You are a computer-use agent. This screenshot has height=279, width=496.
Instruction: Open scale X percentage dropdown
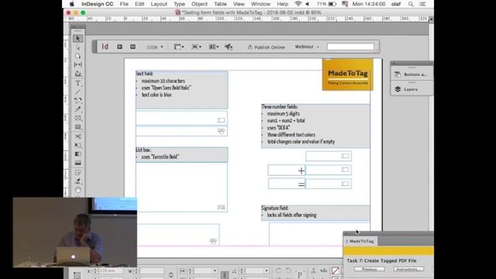(215, 270)
